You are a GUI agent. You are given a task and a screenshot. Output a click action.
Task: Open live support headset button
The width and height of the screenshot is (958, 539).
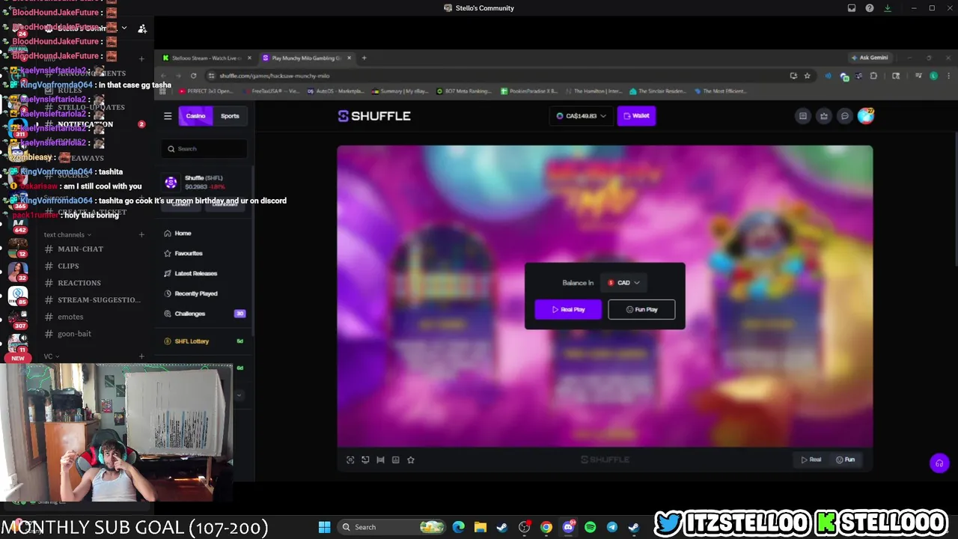[x=939, y=463]
